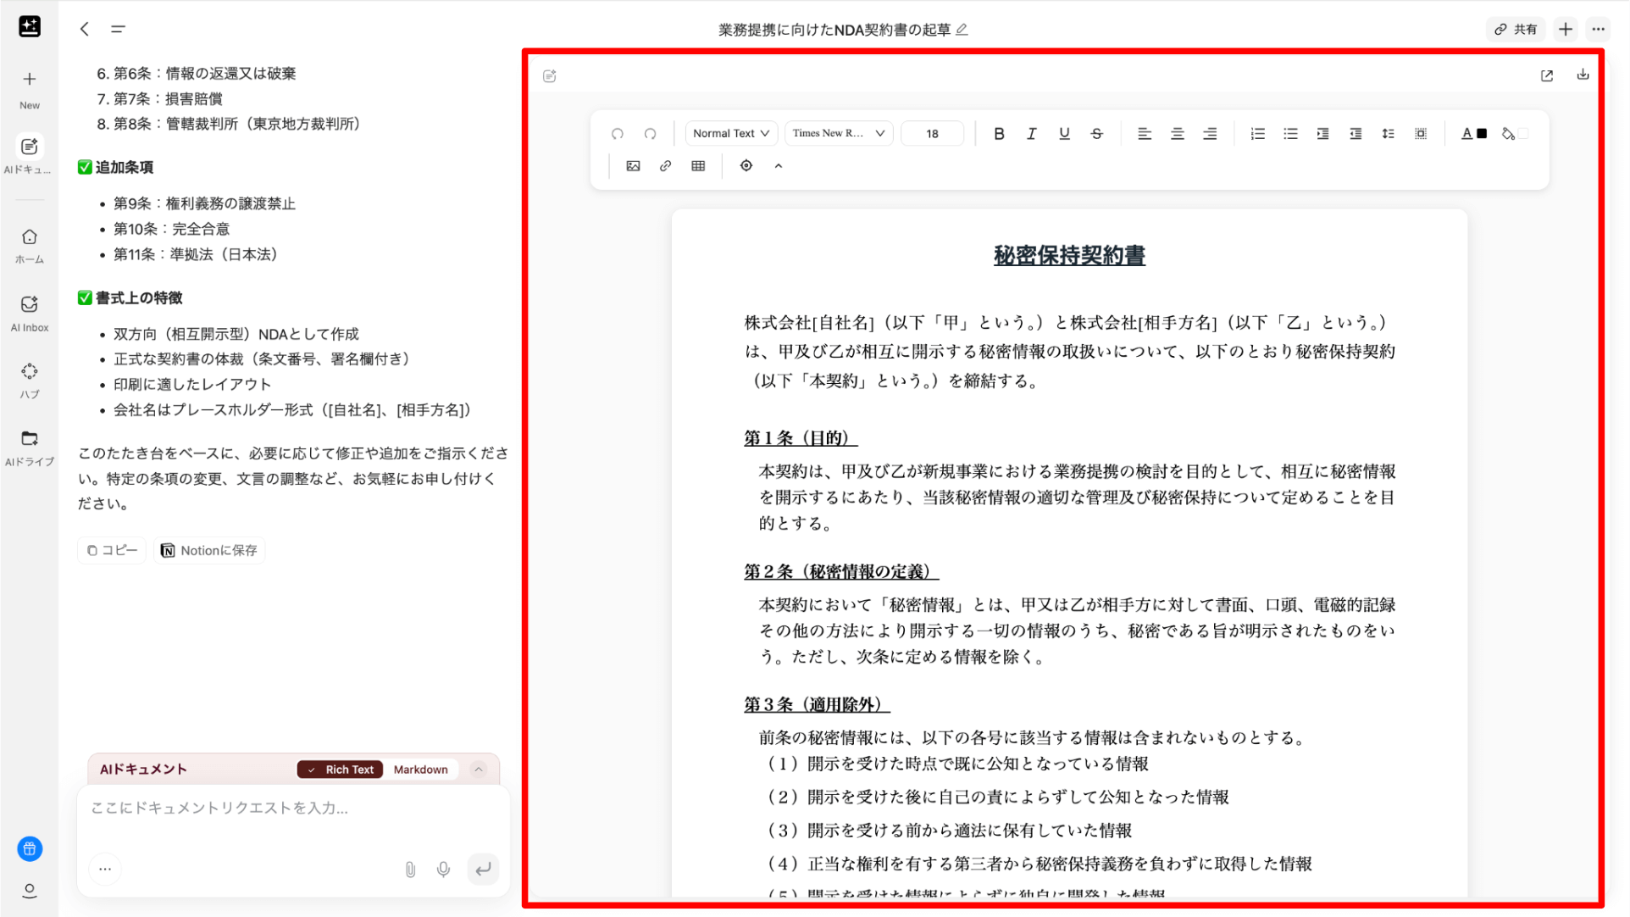This screenshot has height=917, width=1630.
Task: Switch to Markdown output mode
Action: pyautogui.click(x=420, y=770)
